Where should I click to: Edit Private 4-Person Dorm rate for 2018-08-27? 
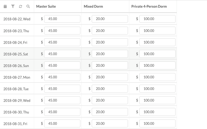(x=157, y=77)
